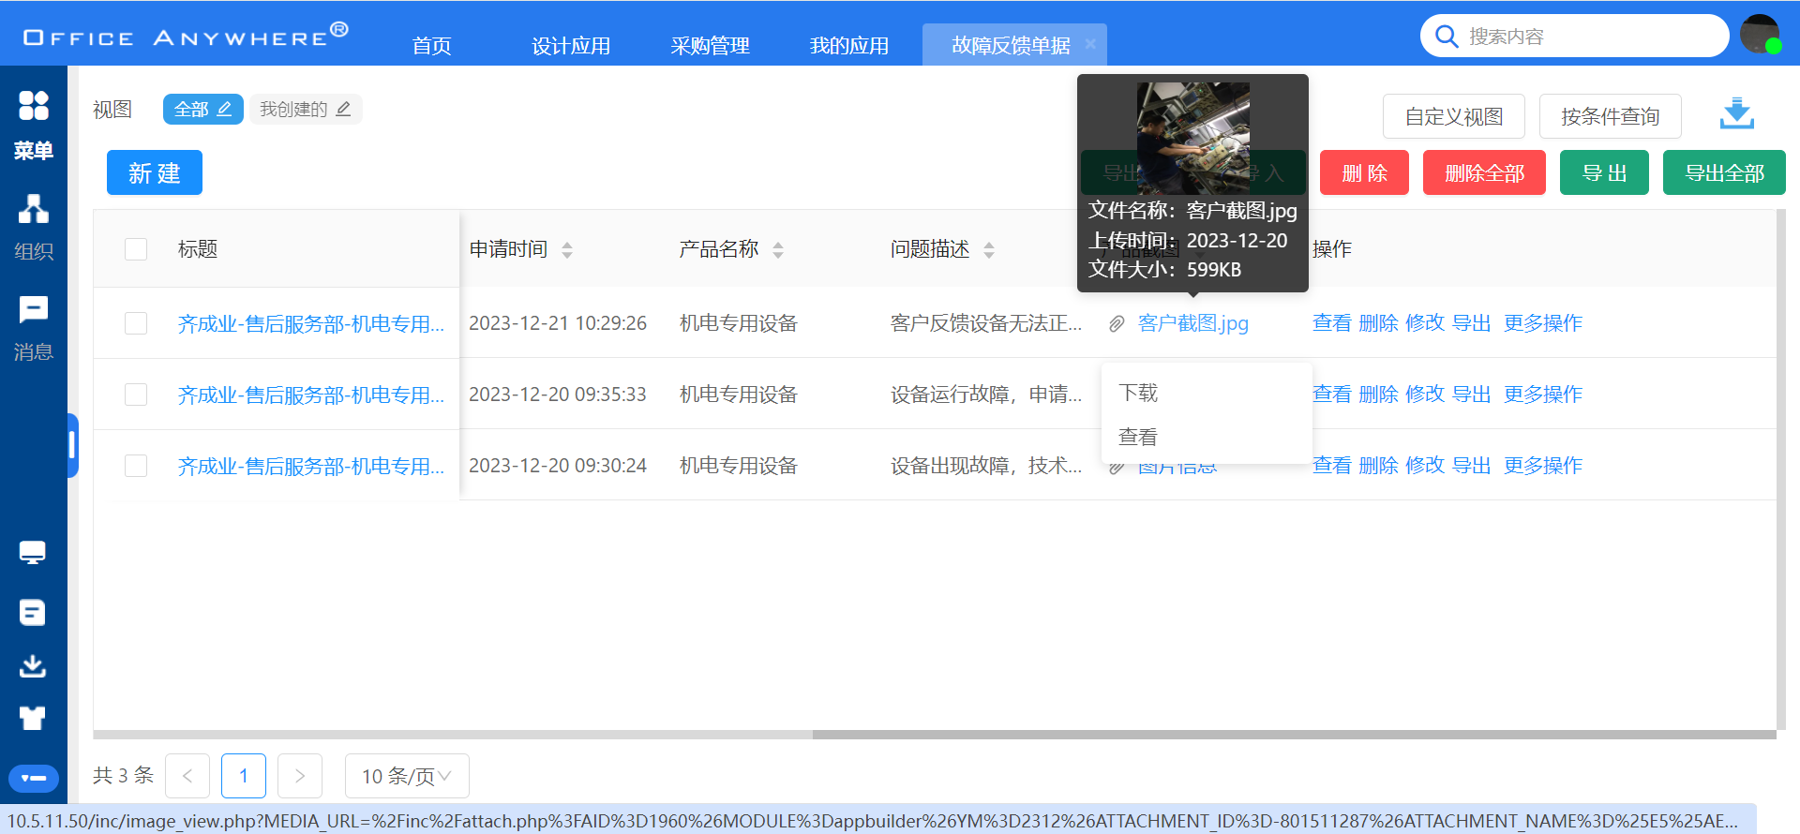This screenshot has width=1800, height=834.
Task: Click 删除 in the 09:30:24 row
Action: [x=1378, y=466]
